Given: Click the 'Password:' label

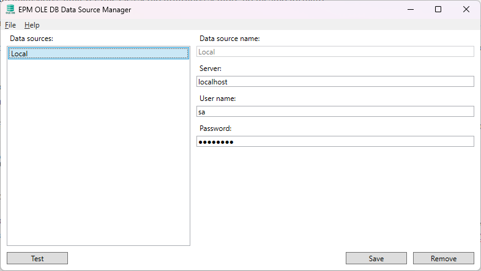Looking at the screenshot, I should (215, 128).
